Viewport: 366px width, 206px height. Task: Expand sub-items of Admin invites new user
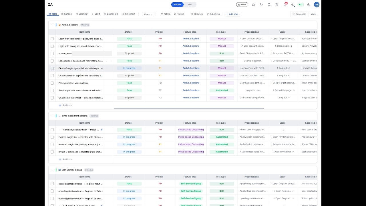(60, 130)
